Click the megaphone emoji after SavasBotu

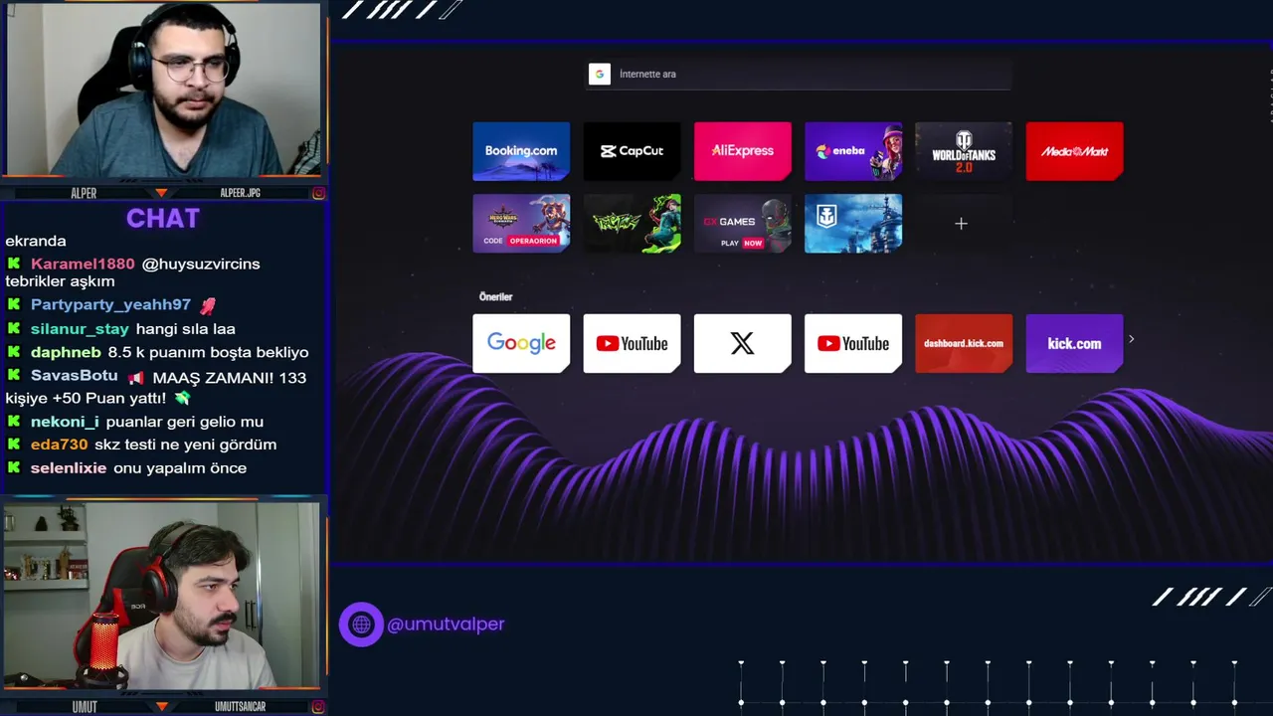point(135,377)
